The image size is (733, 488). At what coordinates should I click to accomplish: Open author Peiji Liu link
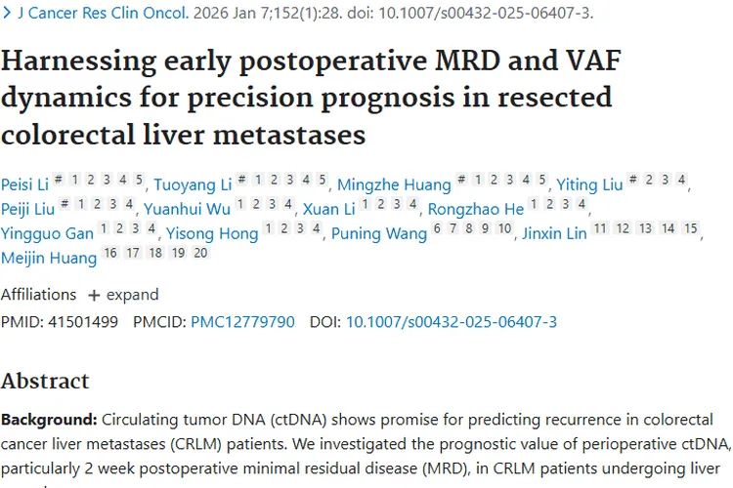click(28, 208)
